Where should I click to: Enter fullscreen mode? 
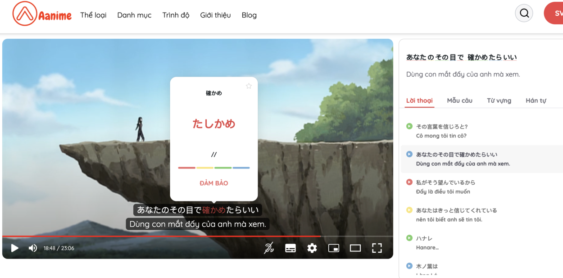pyautogui.click(x=377, y=248)
